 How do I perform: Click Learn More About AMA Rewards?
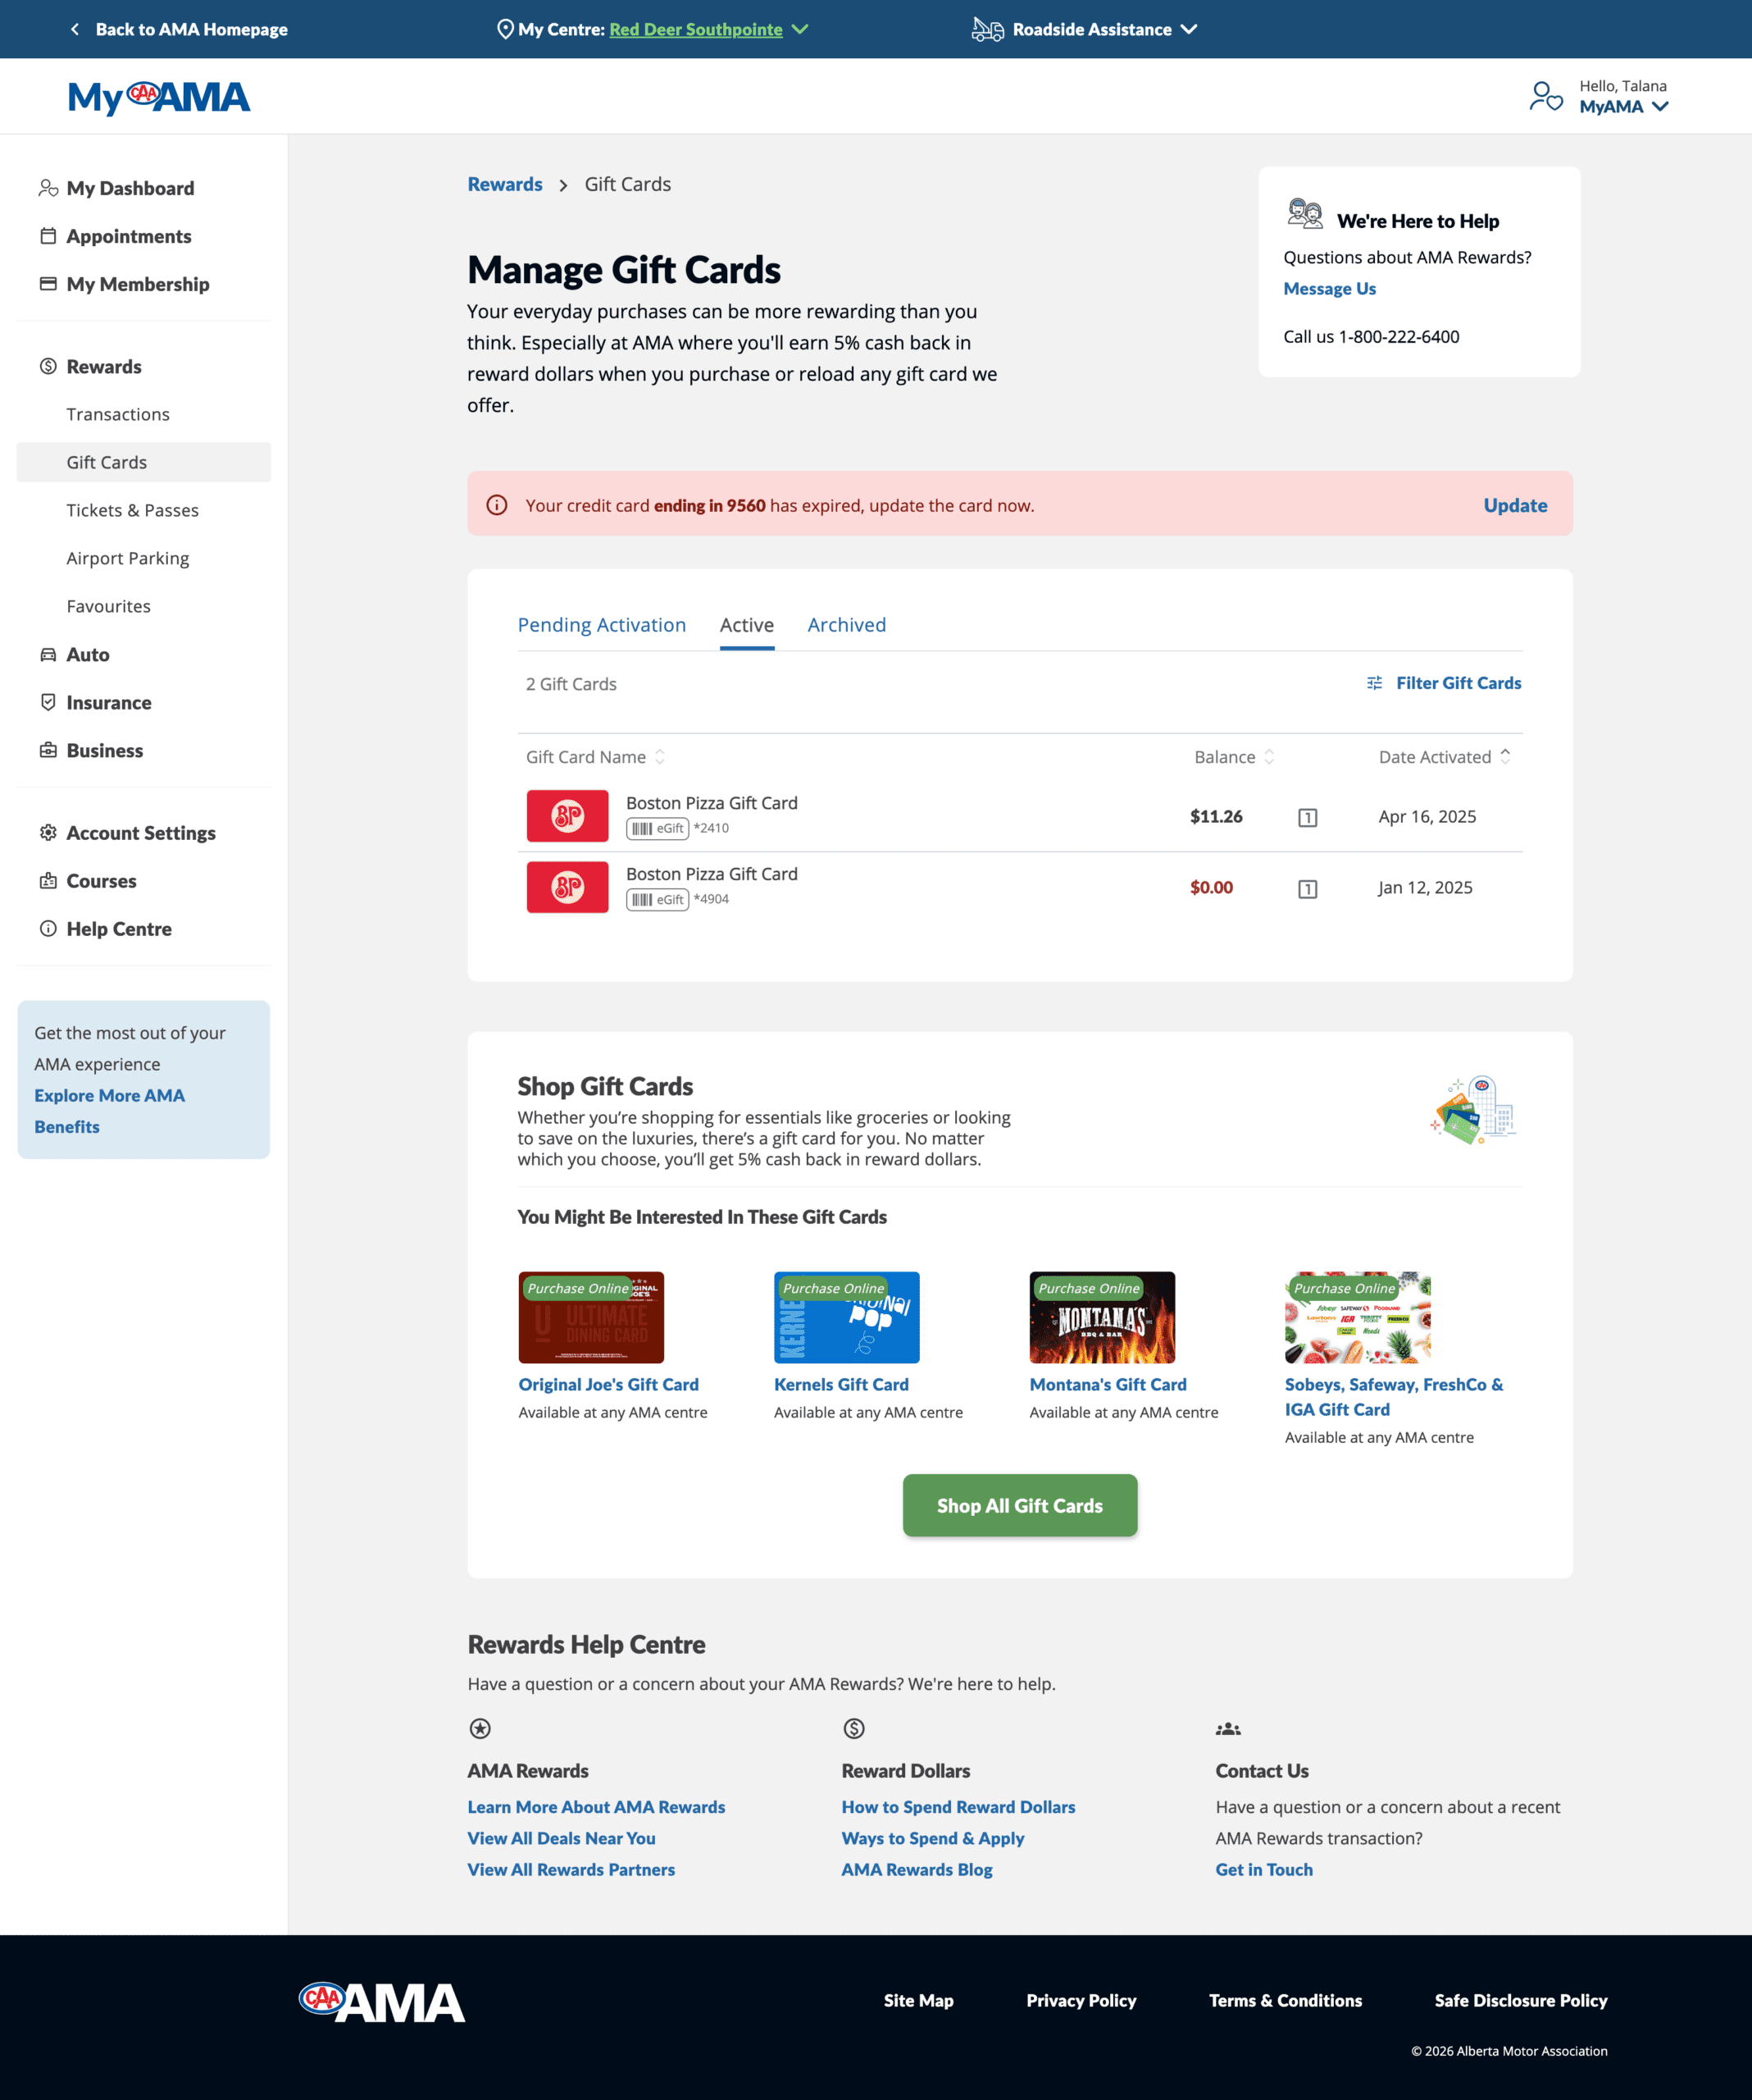[x=596, y=1807]
